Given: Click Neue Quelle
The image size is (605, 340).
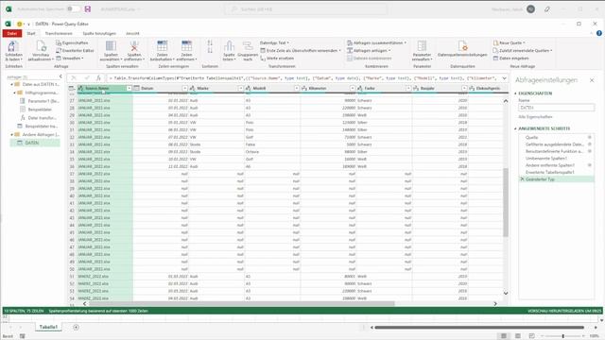Looking at the screenshot, I should click(509, 42).
